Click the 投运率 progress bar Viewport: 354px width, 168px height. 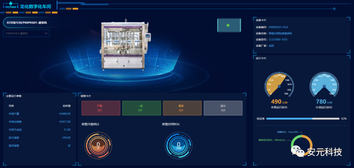pyautogui.click(x=303, y=119)
